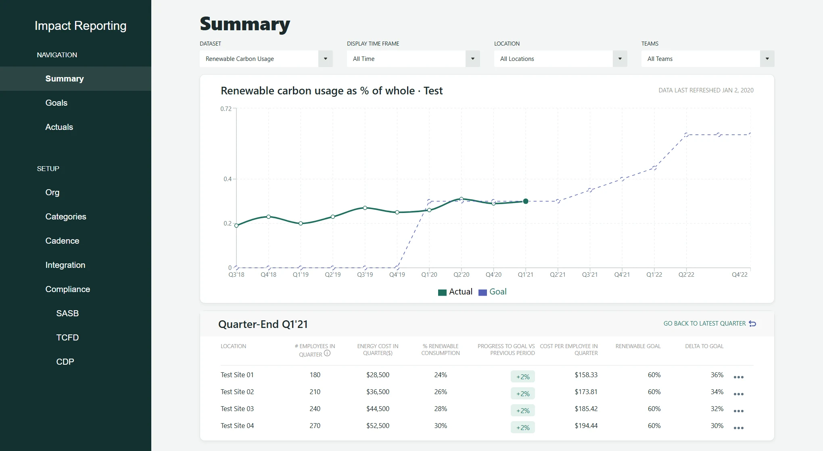Toggle the Goal series legend swatch
Viewport: 823px width, 451px height.
[483, 292]
